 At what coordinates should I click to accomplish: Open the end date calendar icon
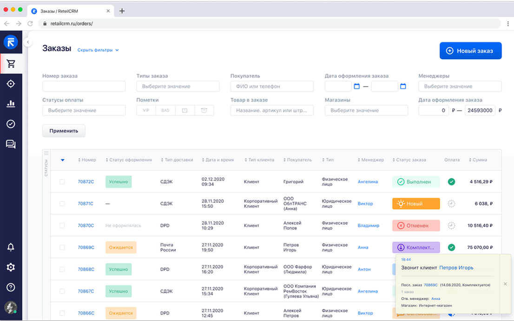tap(403, 87)
